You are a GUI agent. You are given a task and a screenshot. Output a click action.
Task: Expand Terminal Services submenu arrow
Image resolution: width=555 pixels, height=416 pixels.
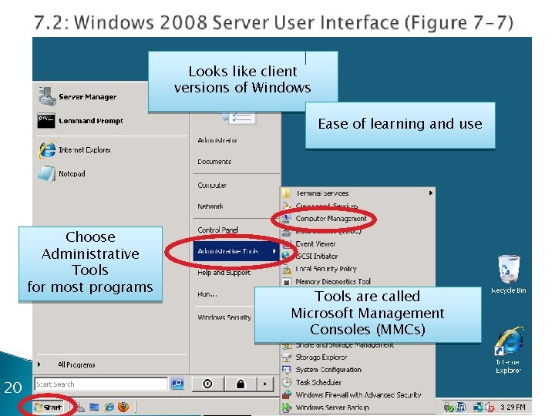(x=430, y=193)
